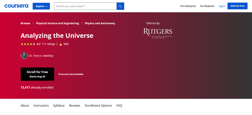This screenshot has width=252, height=115.
Task: Open the Explore dropdown menu
Action: pyautogui.click(x=41, y=6)
